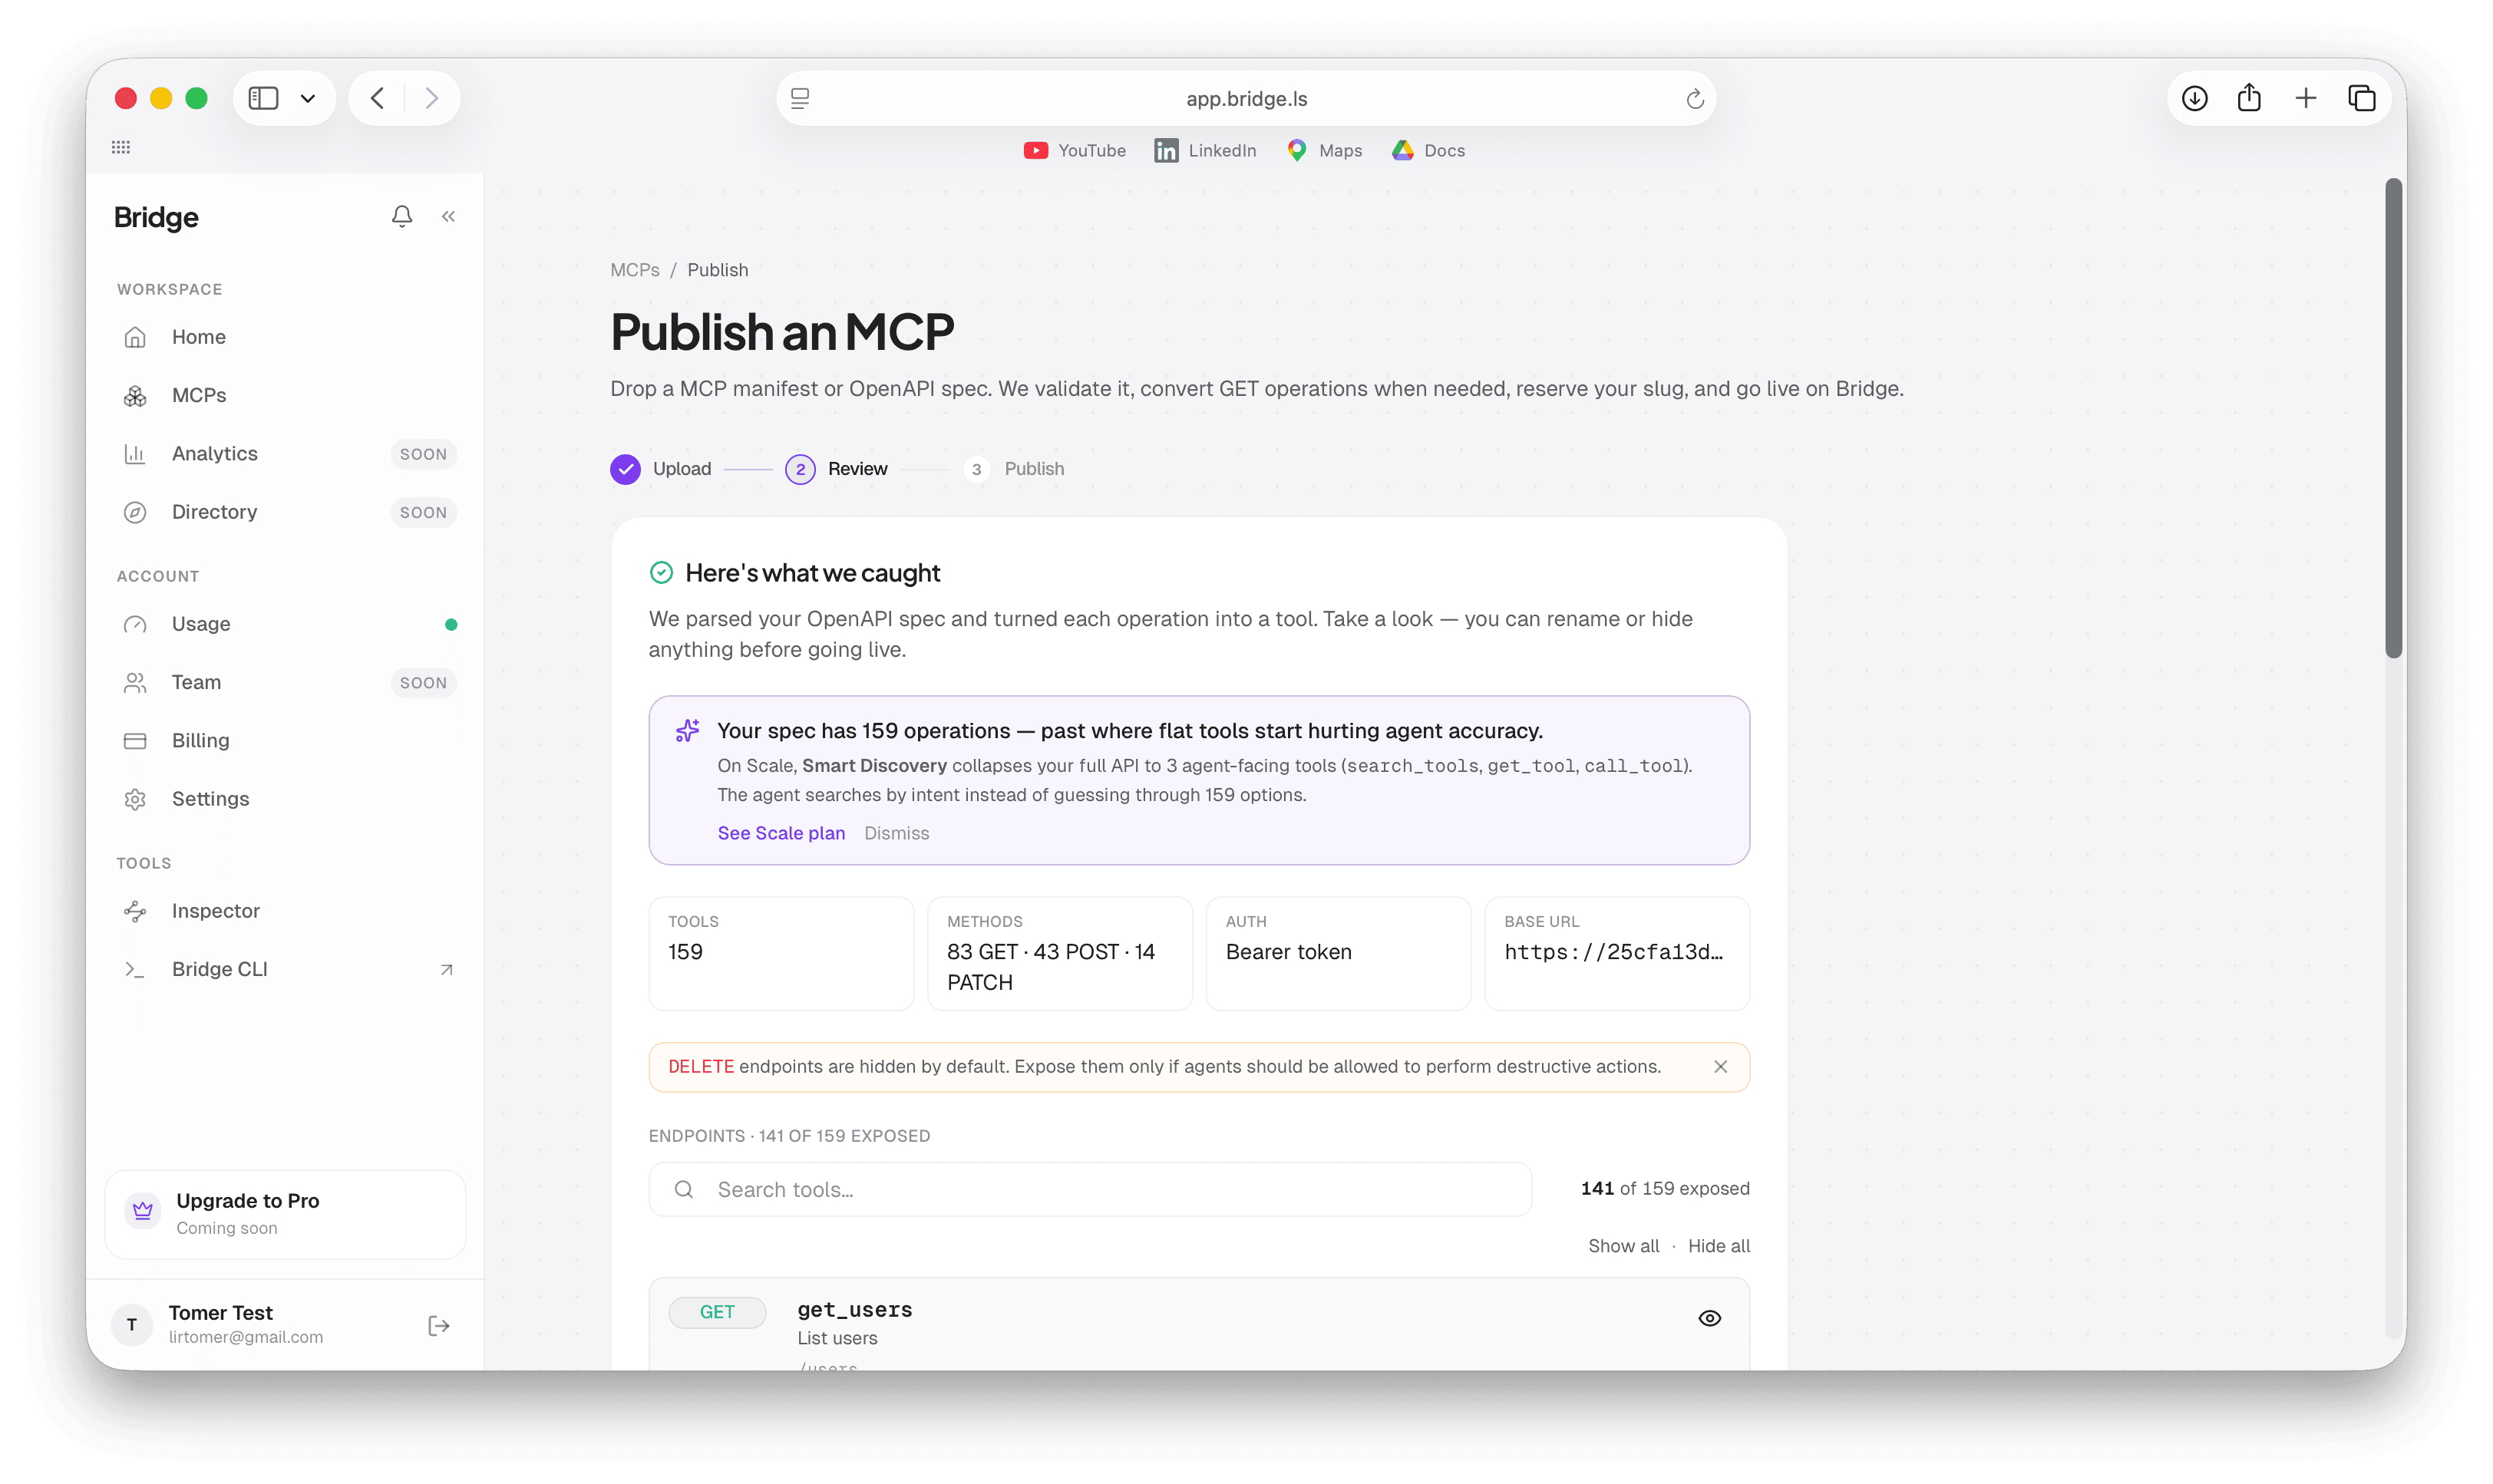Viewport: 2493px width, 1484px height.
Task: Open the LinkedIn bookmark
Action: point(1205,150)
